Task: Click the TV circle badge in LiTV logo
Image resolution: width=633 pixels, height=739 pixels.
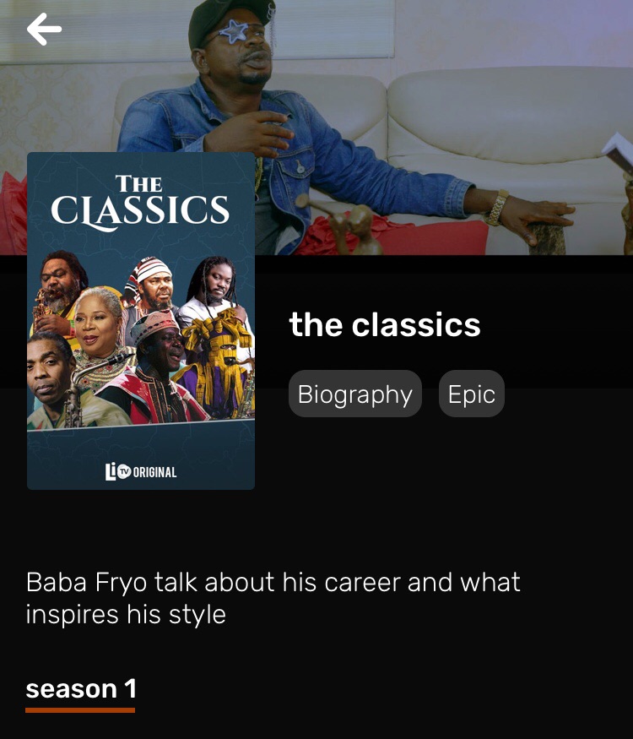Action: pyautogui.click(x=123, y=472)
